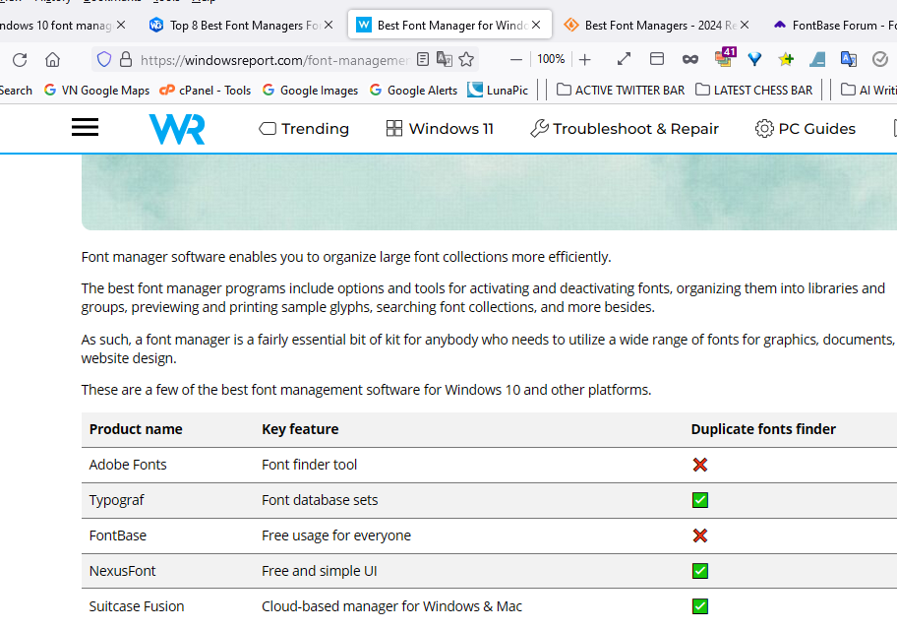Click the 'FontBase' table cell
The height and width of the screenshot is (629, 897).
(x=118, y=535)
